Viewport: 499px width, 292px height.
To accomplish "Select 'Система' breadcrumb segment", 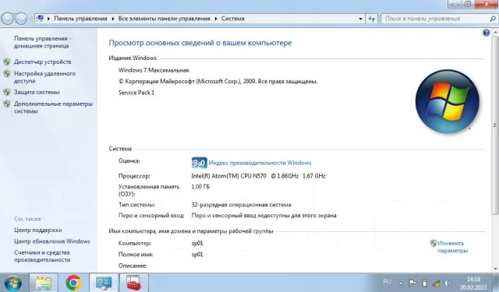I will 233,19.
